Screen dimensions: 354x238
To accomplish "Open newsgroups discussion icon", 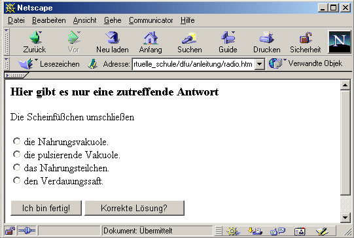I will [x=277, y=231].
